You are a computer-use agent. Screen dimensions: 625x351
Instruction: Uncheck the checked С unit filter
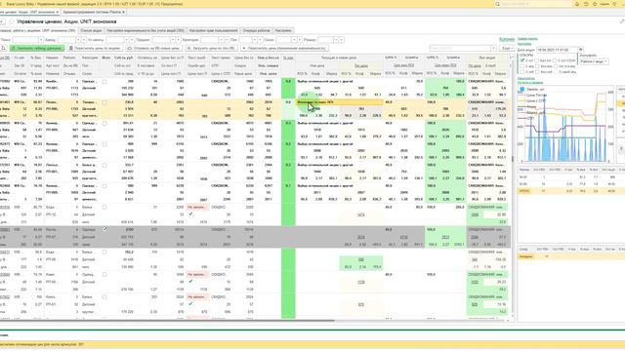[522, 60]
